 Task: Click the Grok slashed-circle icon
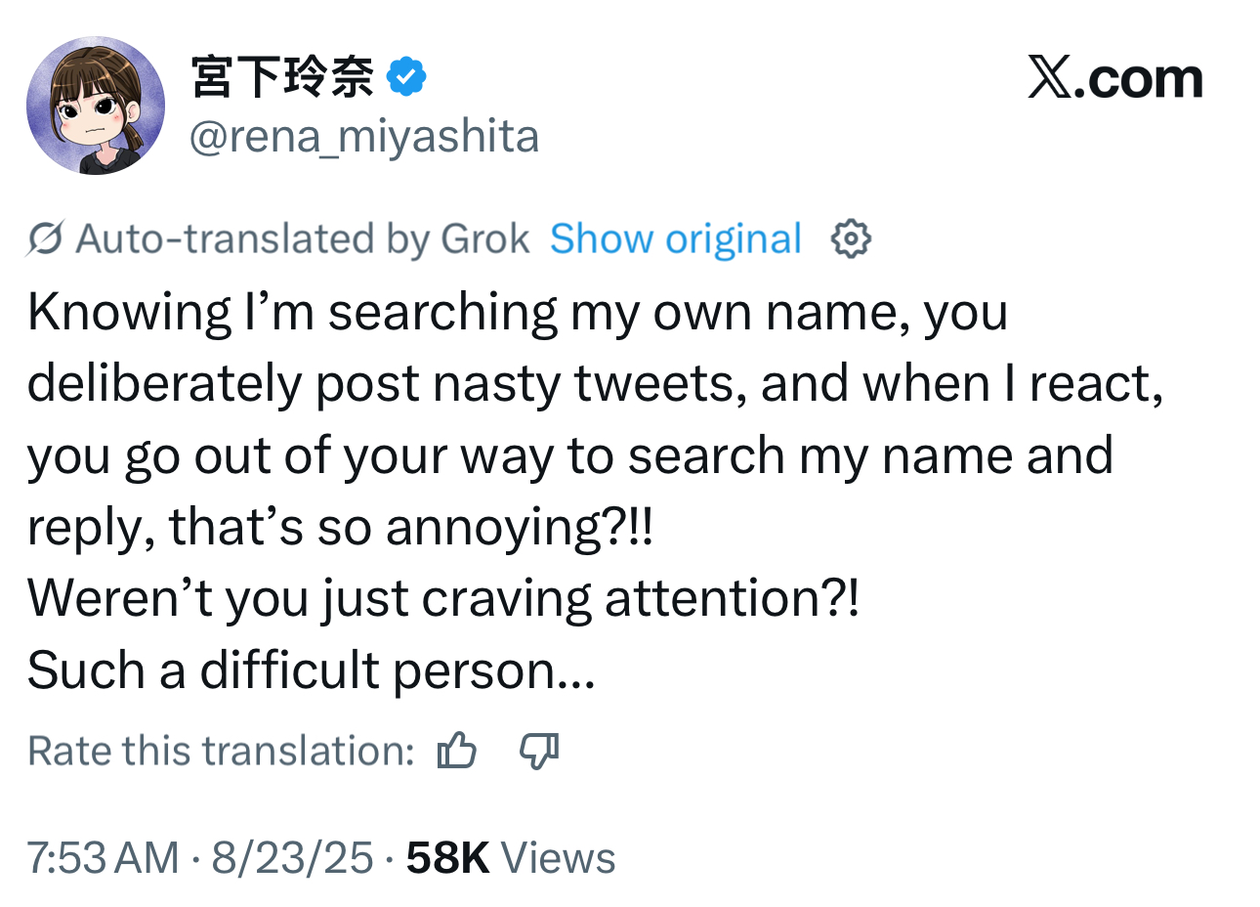[46, 238]
